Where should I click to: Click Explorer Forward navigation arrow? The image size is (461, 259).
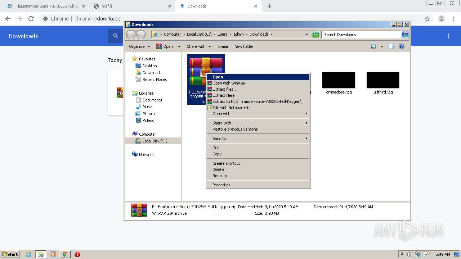pyautogui.click(x=141, y=35)
